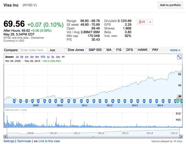186x144 pixels.
Task: Set zoom to 3m
Action: pyautogui.click(x=32, y=57)
